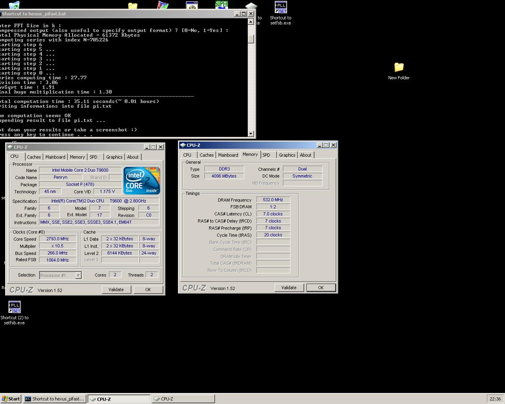Click the taskbar clock showing 22:36

click(495, 399)
